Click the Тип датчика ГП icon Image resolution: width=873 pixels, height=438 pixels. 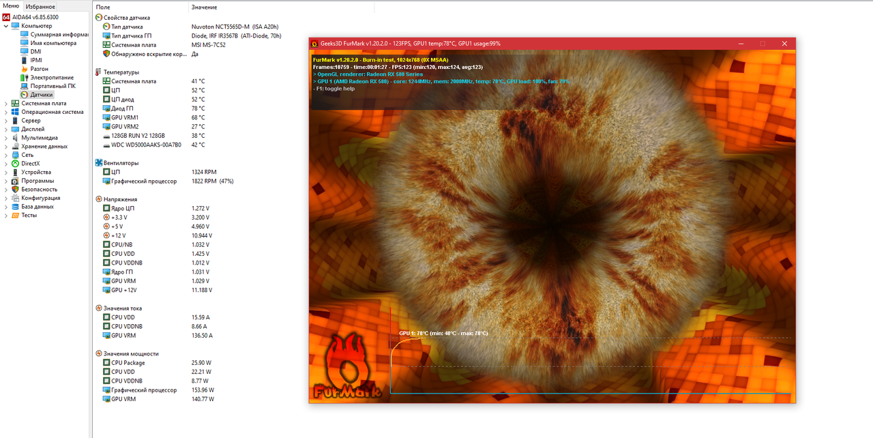pos(106,35)
